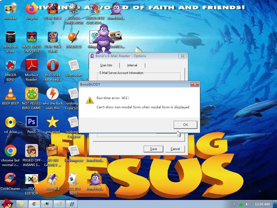277x208 pixels.
Task: Open the DuAREA desktop icon
Action: (117, 40)
